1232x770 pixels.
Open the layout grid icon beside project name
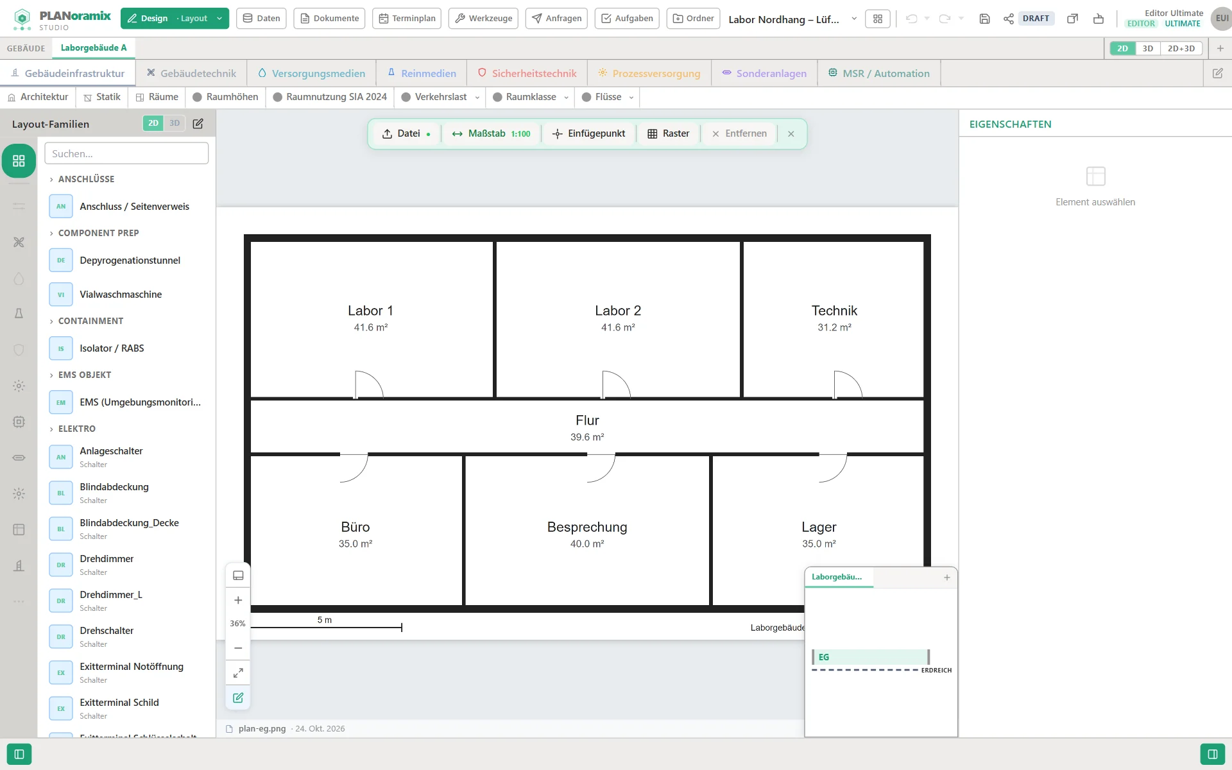878,19
